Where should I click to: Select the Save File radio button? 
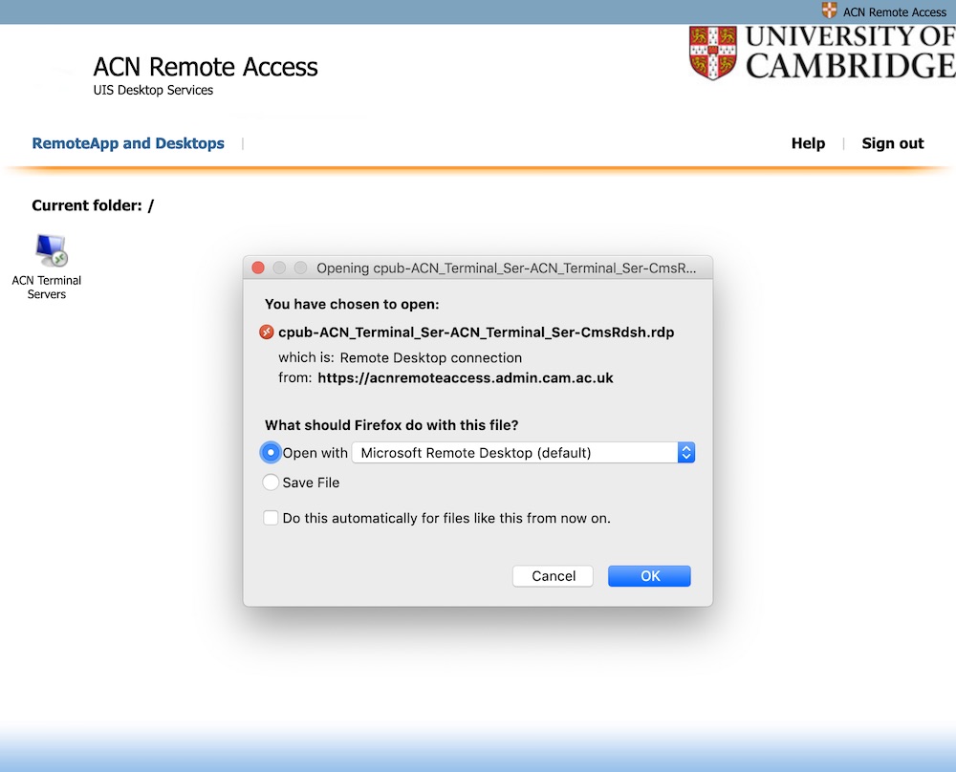tap(271, 482)
